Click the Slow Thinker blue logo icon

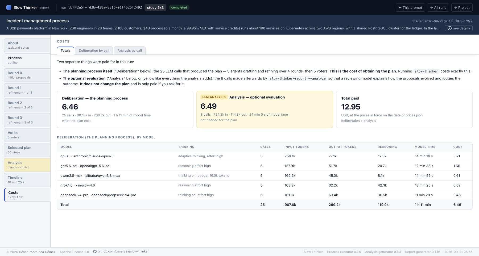9,7
